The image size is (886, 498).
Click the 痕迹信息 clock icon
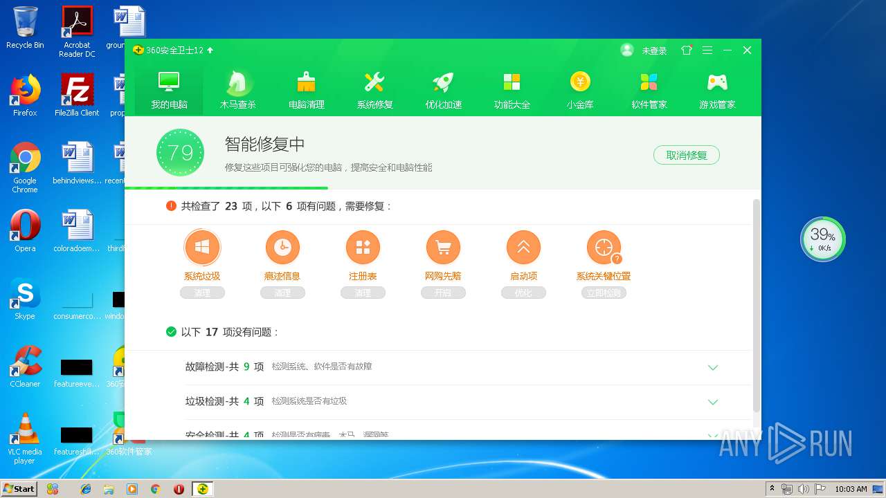click(282, 248)
